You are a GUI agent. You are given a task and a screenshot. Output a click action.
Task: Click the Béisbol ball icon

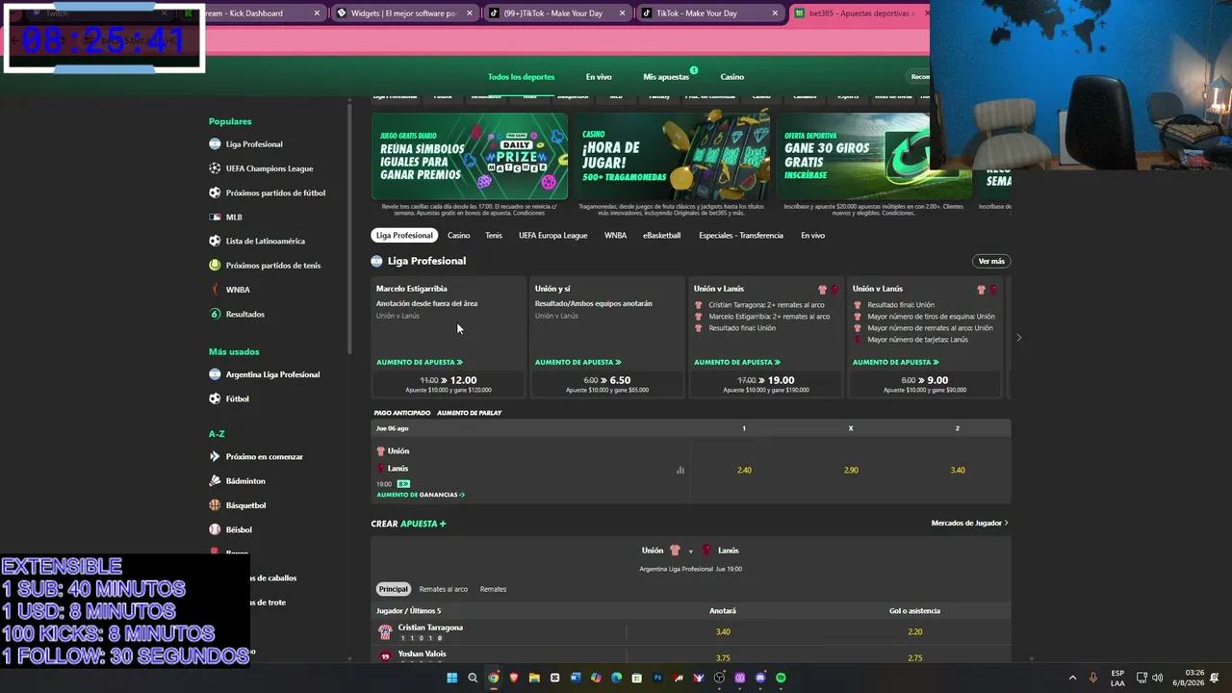coord(215,529)
